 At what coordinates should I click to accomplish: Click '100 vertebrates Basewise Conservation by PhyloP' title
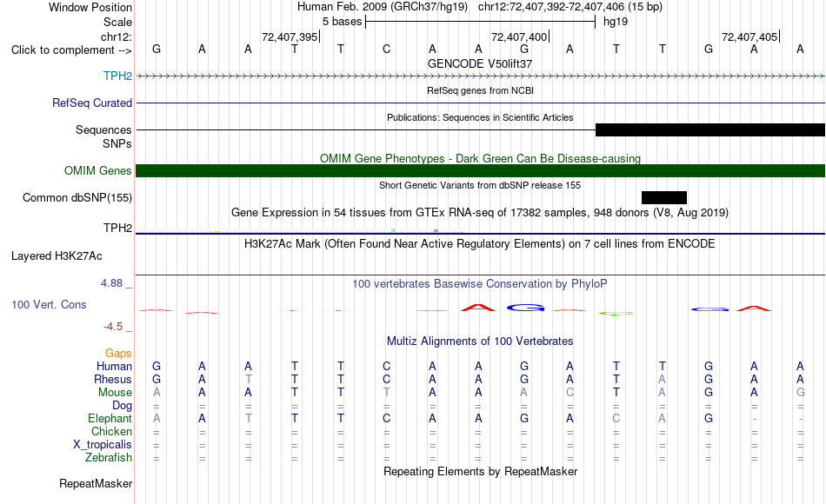pyautogui.click(x=480, y=284)
